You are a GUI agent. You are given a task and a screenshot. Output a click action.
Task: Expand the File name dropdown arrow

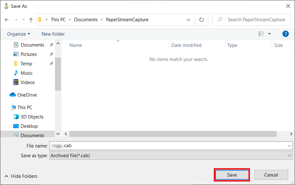point(289,146)
